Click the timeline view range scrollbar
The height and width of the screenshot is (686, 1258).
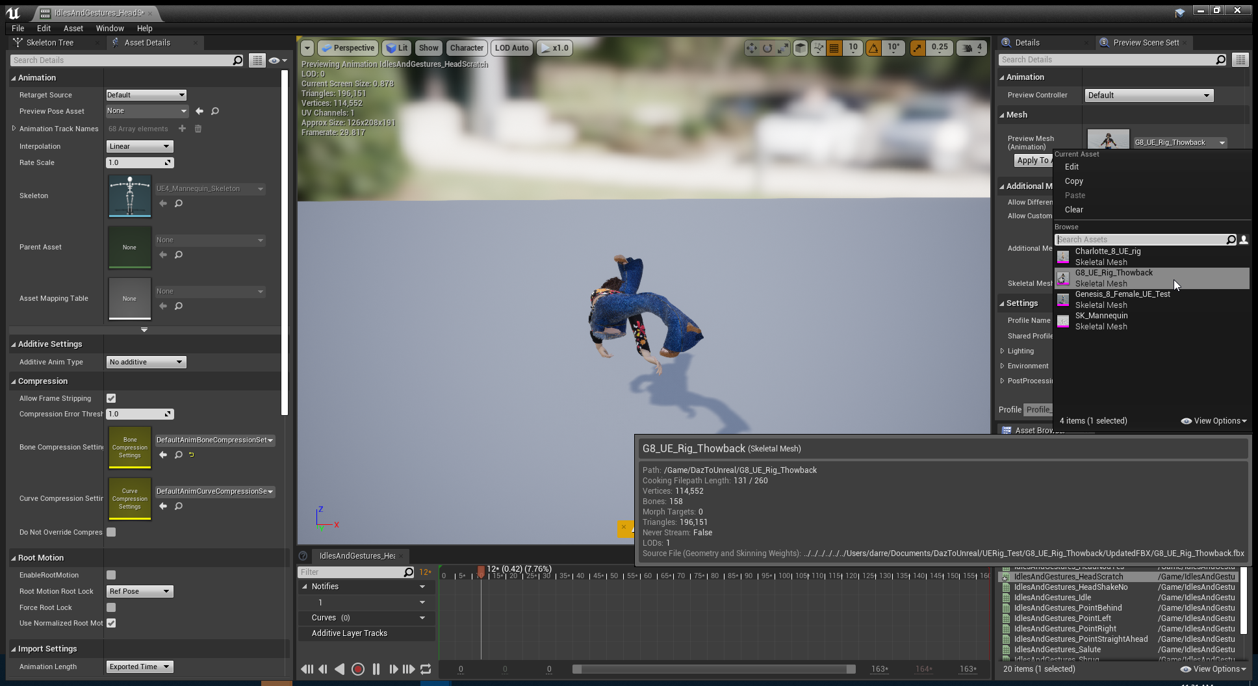pyautogui.click(x=713, y=669)
